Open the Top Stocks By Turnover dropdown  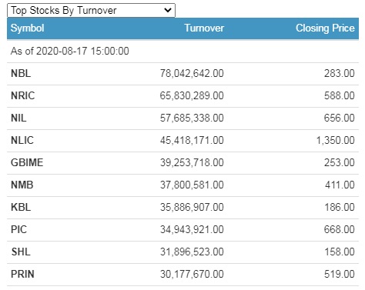[x=91, y=11]
